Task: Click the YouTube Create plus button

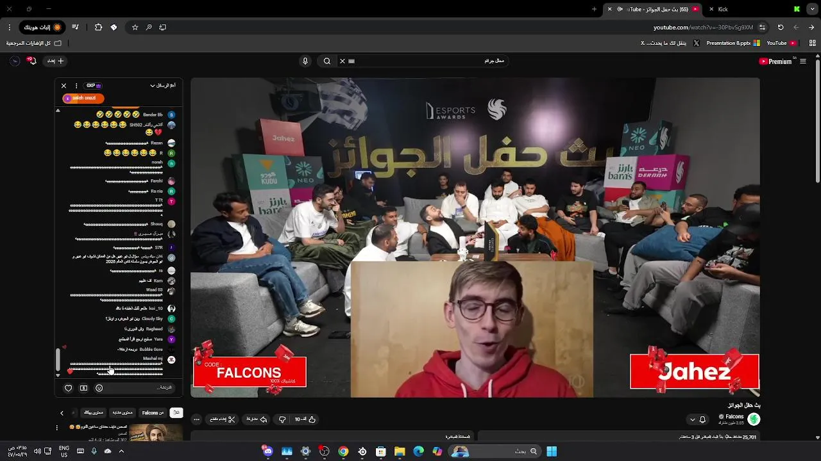Action: pos(55,61)
